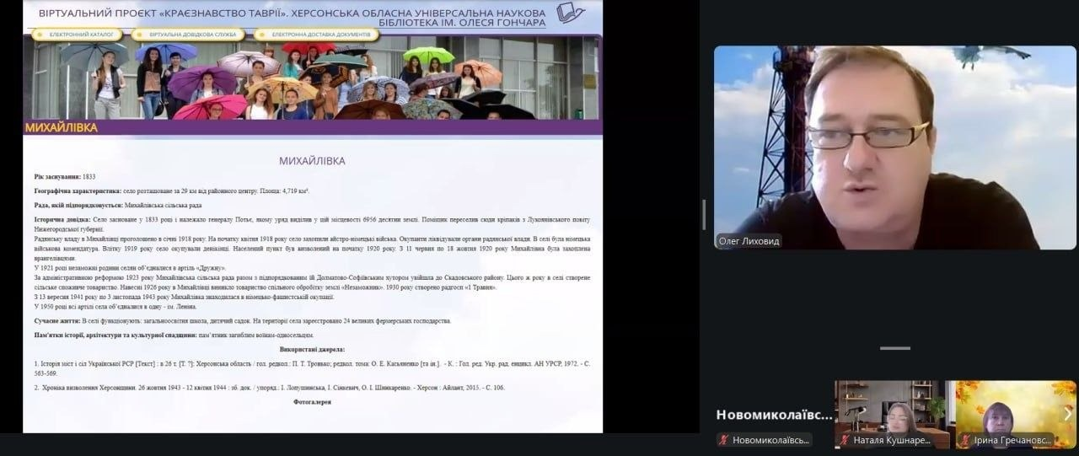1079x456 pixels.
Task: Click the Олег Лиховид name label
Action: 749,241
